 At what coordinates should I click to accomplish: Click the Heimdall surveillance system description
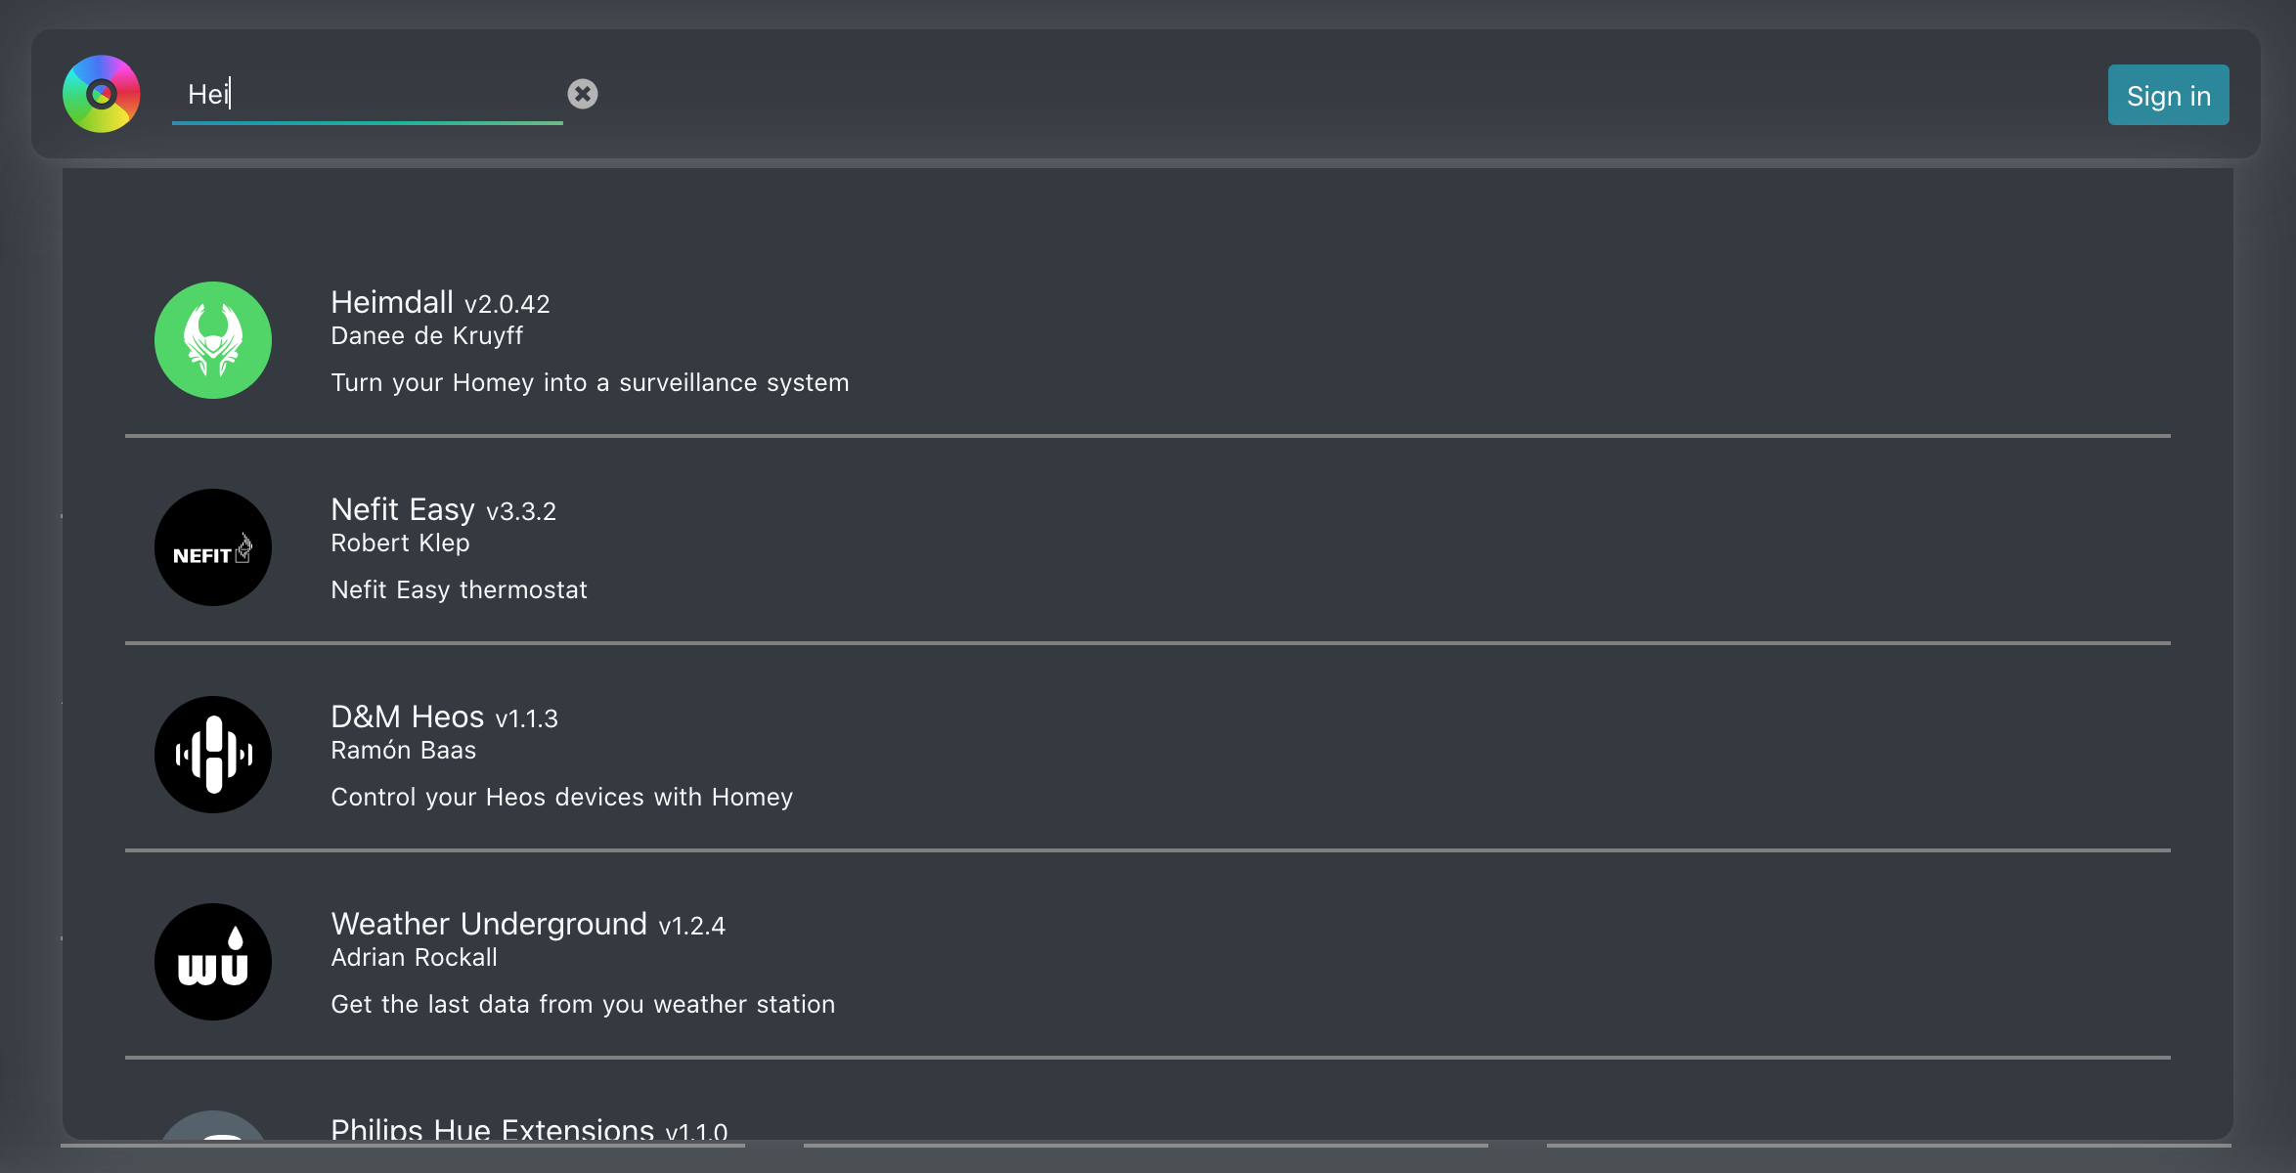590,383
